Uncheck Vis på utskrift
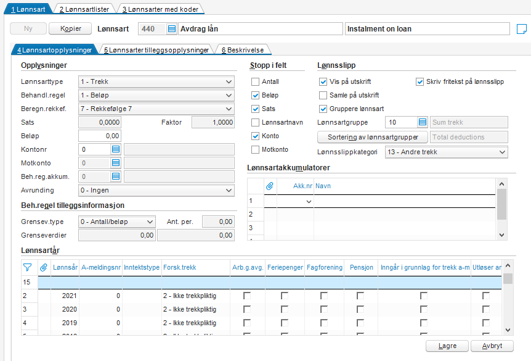The width and height of the screenshot is (531, 361). (323, 82)
